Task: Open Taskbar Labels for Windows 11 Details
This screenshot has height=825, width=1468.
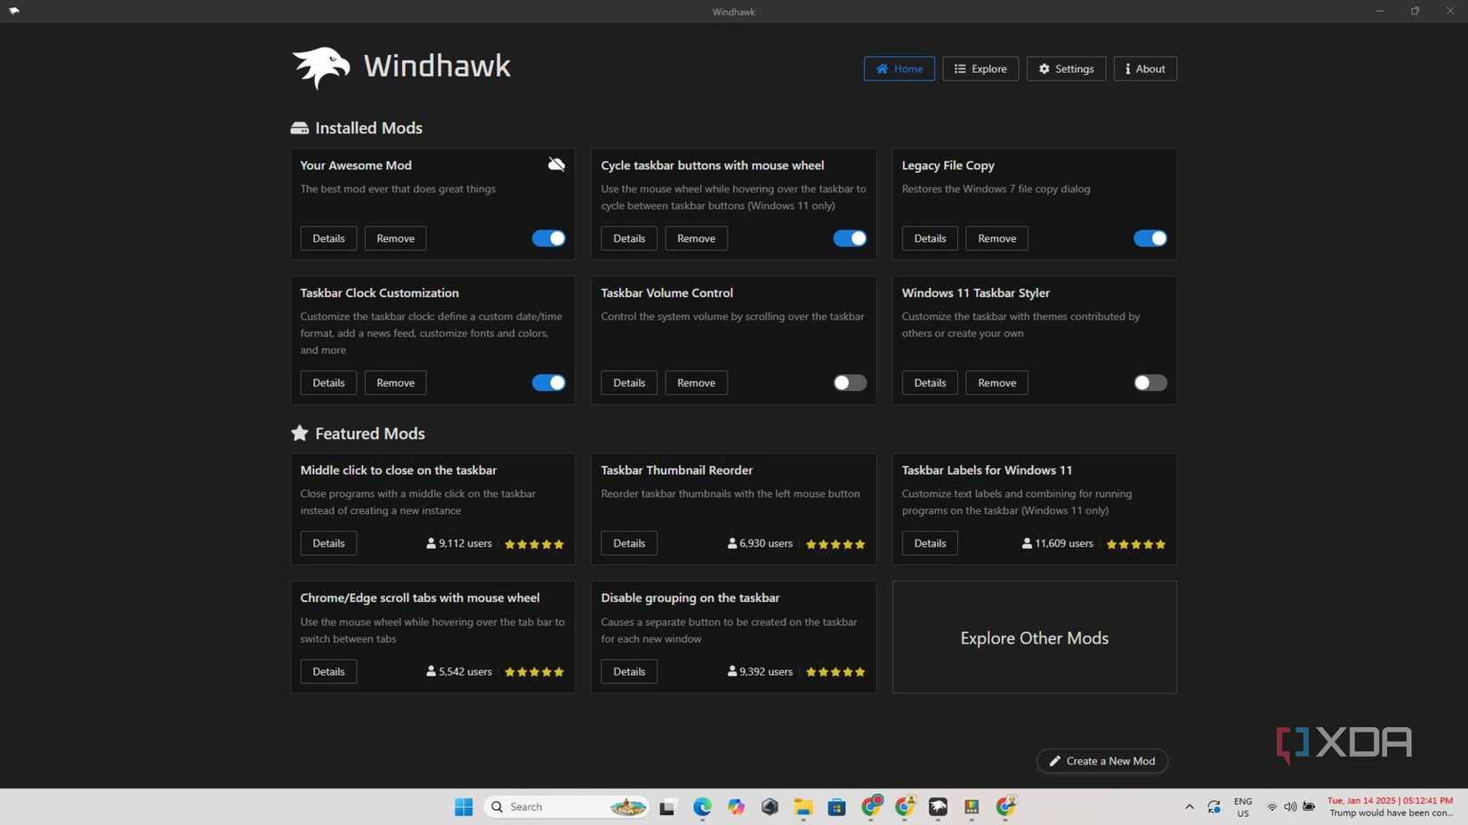Action: click(930, 543)
